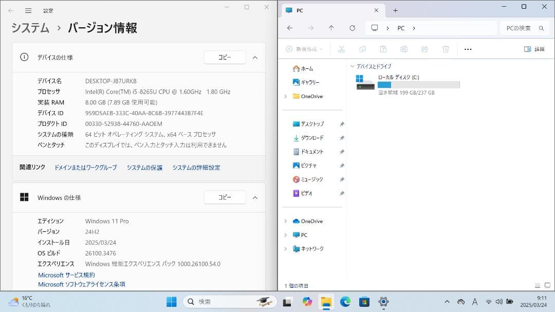This screenshot has height=312, width=555.
Task: Open a new tab in File Explorer
Action: click(x=396, y=10)
